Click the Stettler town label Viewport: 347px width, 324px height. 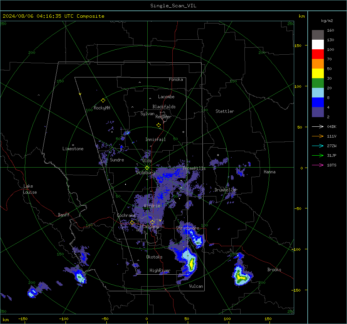pyautogui.click(x=225, y=111)
